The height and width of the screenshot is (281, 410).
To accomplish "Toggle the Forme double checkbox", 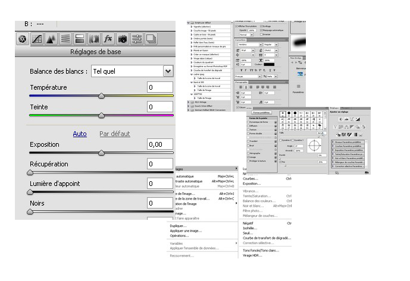I will pos(248,134).
